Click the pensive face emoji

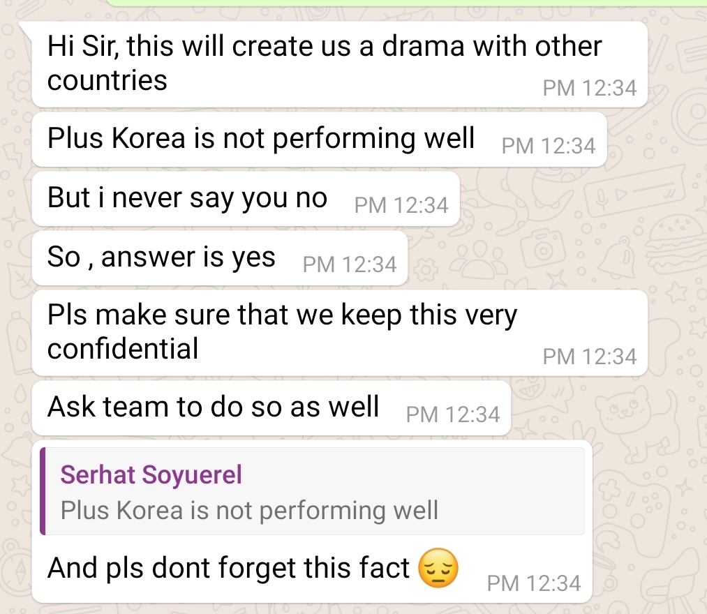[x=438, y=569]
